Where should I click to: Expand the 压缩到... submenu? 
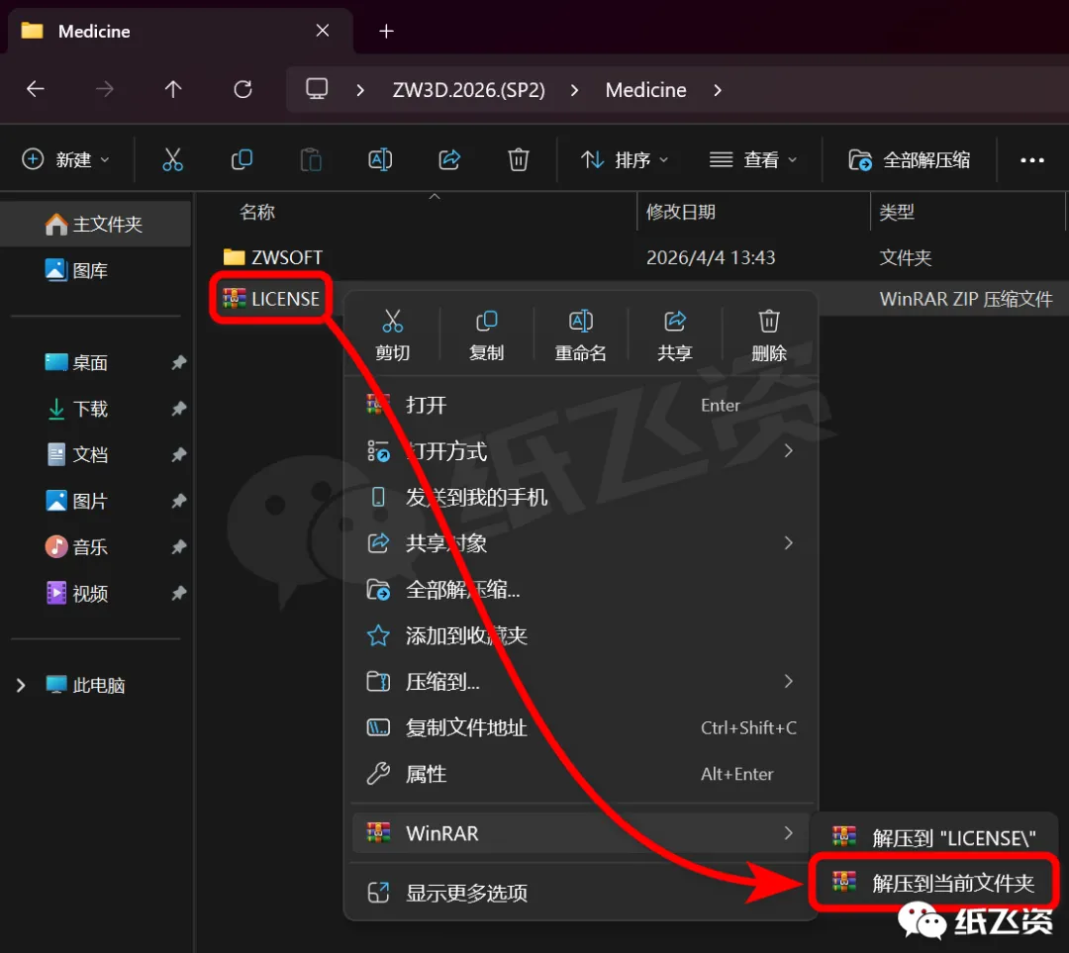coord(580,681)
